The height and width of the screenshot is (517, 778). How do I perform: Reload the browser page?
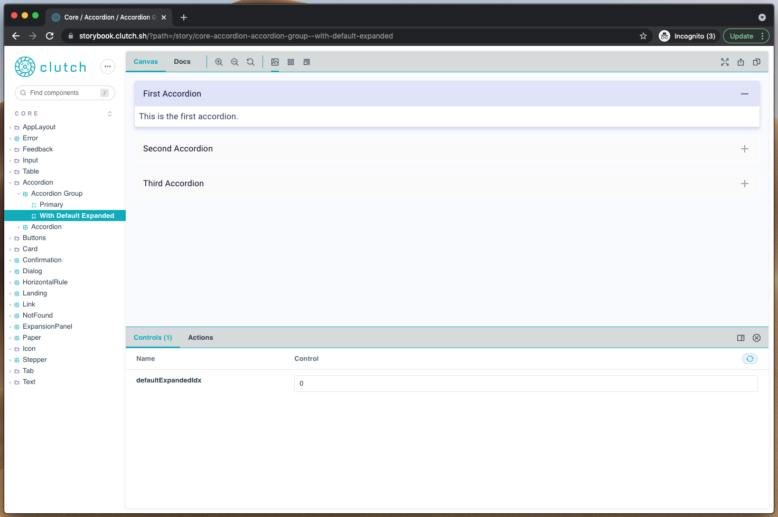coord(50,36)
